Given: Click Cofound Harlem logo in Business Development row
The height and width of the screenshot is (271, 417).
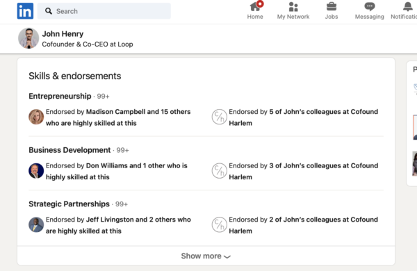Looking at the screenshot, I should point(219,171).
